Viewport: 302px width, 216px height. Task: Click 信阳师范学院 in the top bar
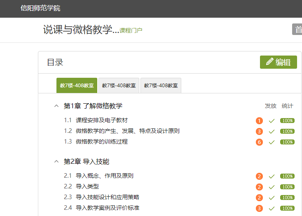point(40,8)
